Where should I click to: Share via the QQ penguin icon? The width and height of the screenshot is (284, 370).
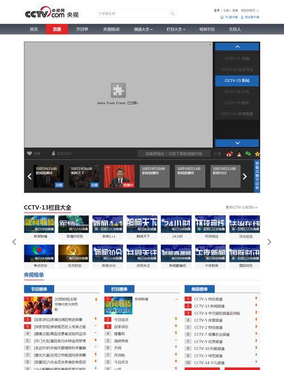tap(239, 154)
